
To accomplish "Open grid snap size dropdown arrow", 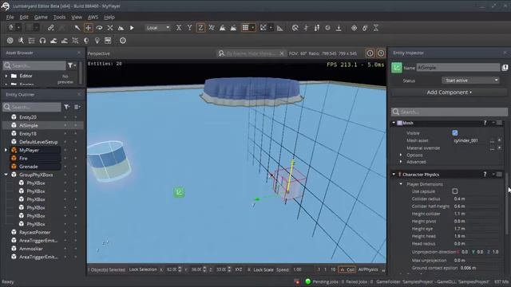I will [252, 28].
